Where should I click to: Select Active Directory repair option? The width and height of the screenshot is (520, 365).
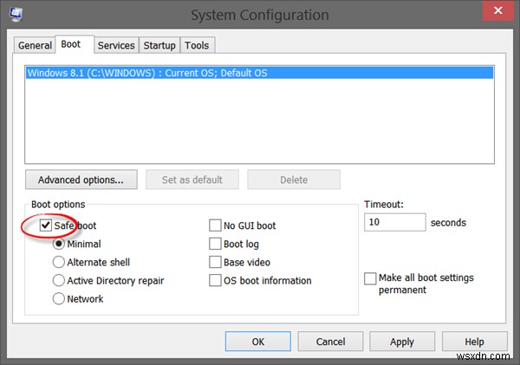pyautogui.click(x=59, y=280)
